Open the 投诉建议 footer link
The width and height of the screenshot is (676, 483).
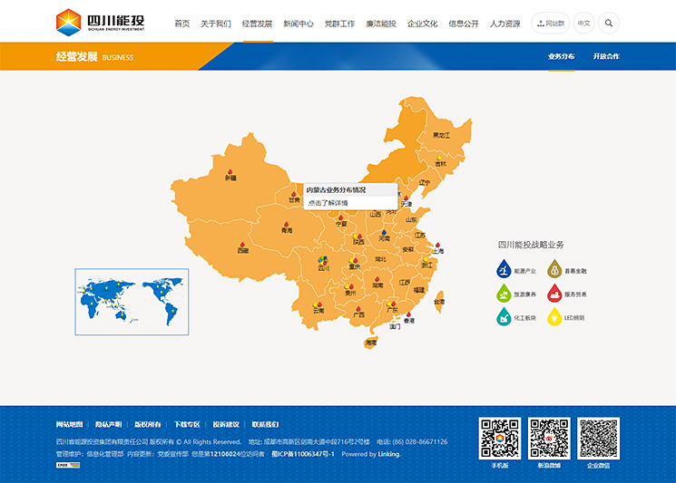[226, 424]
